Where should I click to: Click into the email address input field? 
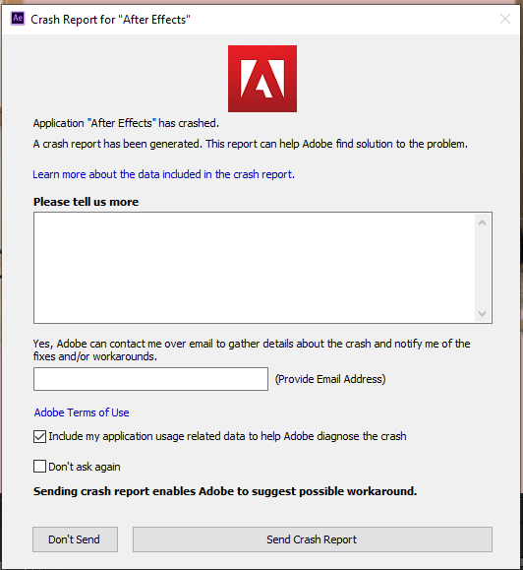click(x=150, y=379)
